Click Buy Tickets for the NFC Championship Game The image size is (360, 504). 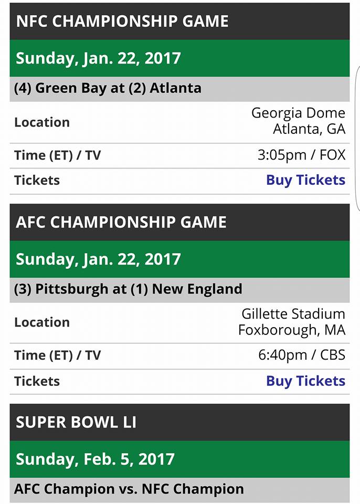pyautogui.click(x=305, y=180)
